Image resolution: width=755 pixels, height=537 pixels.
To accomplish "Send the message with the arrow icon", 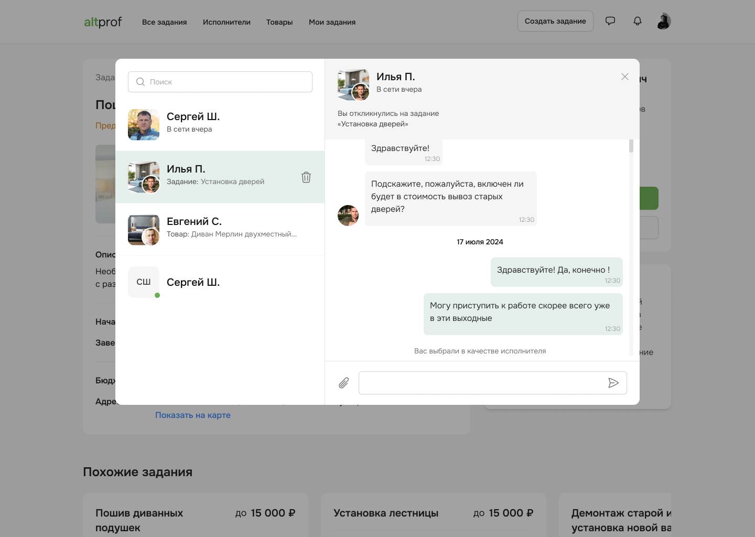I will tap(613, 383).
